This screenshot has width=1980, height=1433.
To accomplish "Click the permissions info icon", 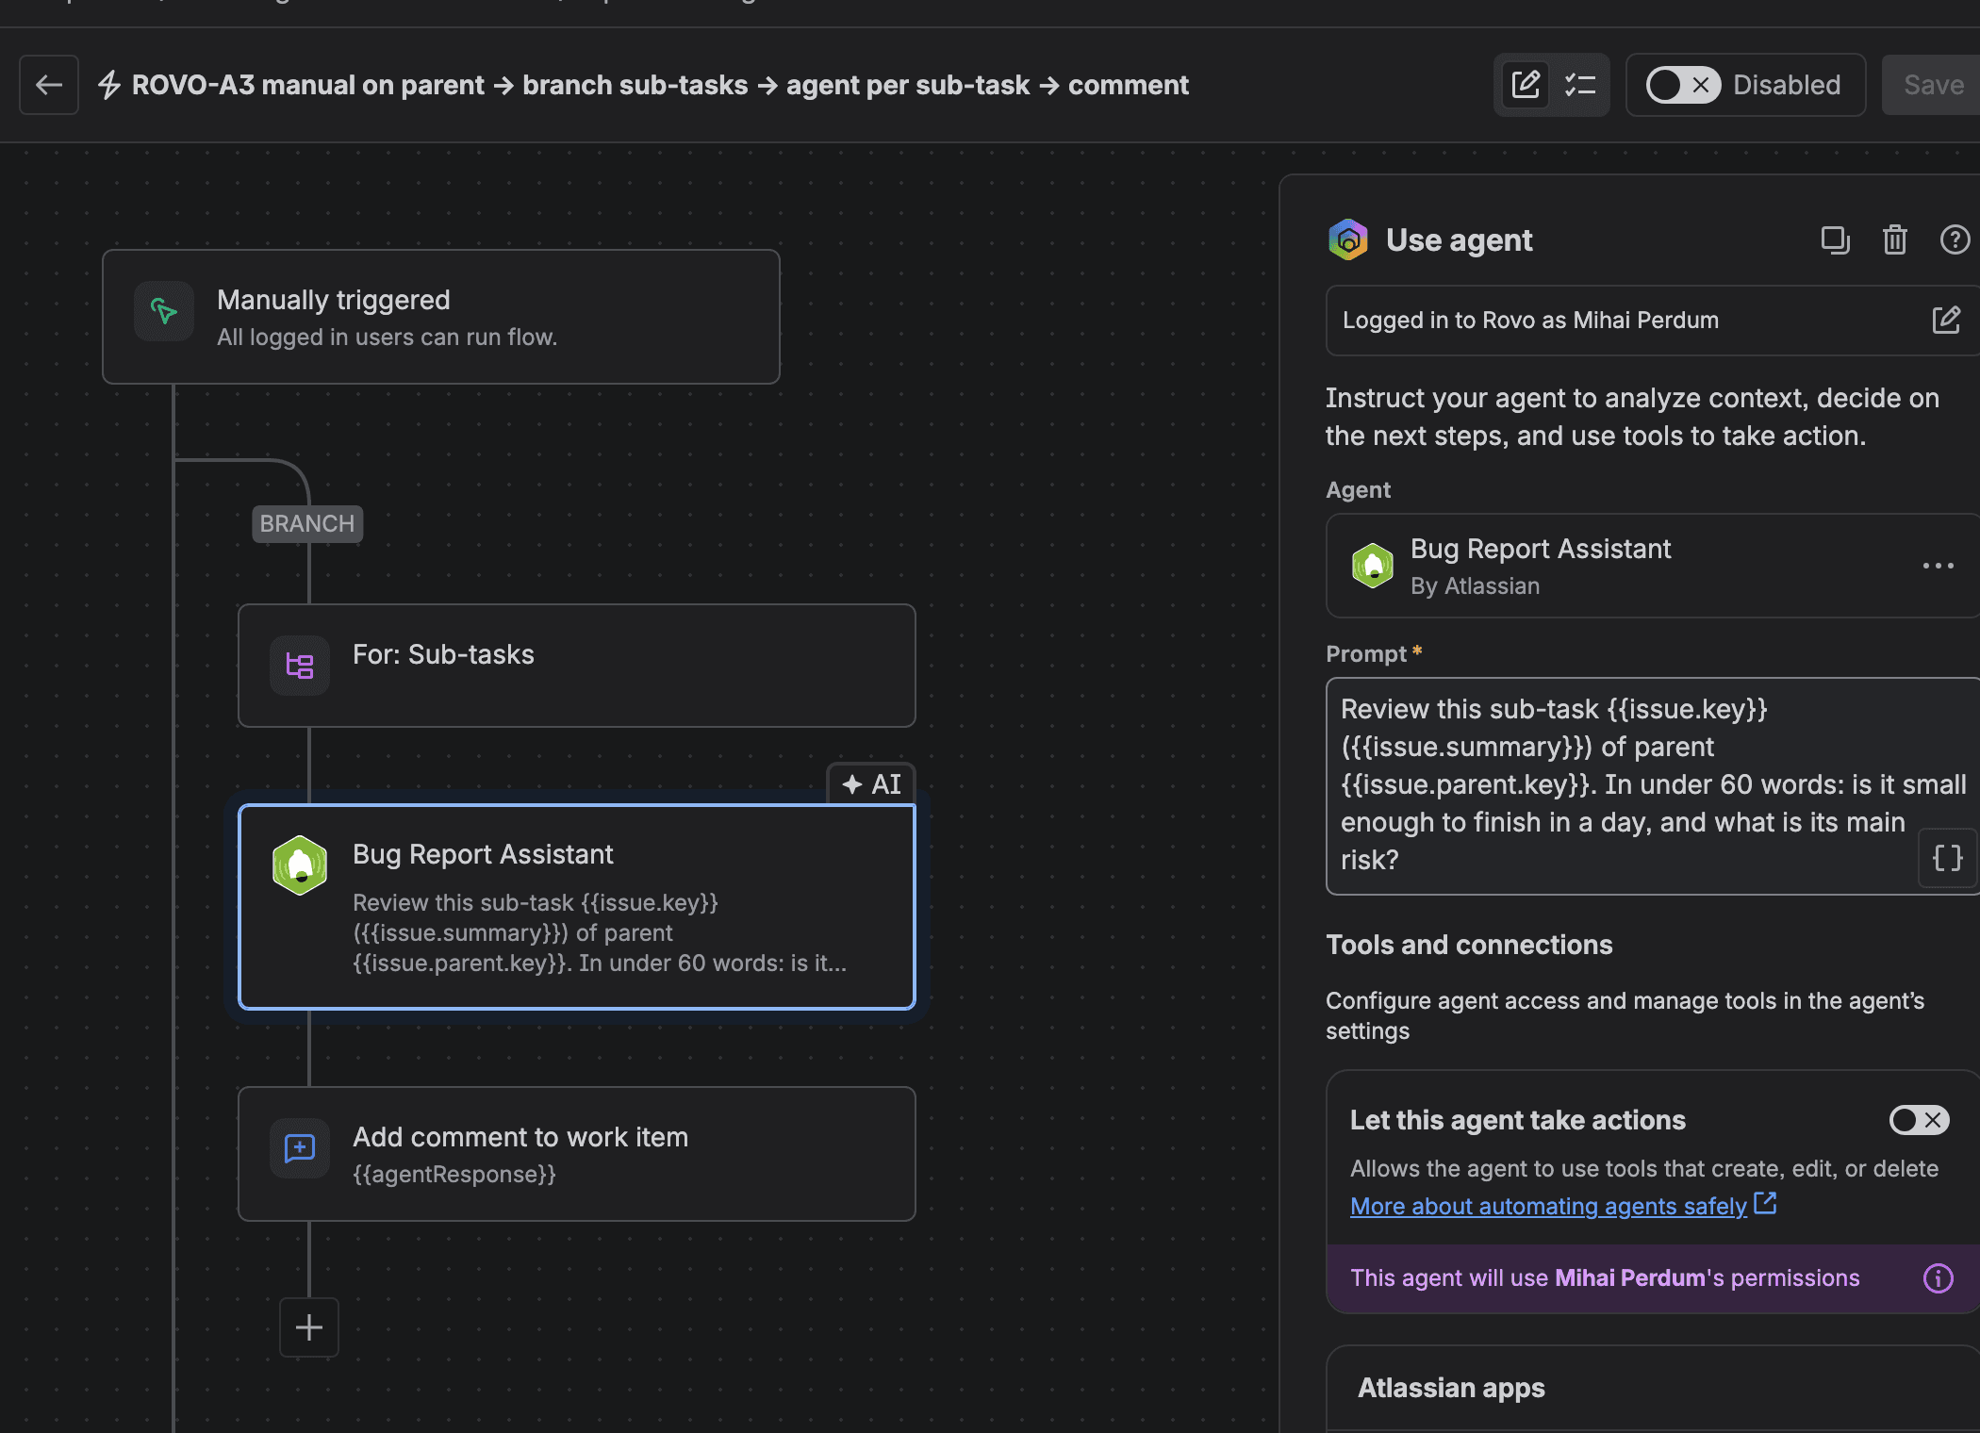I will click(1938, 1278).
